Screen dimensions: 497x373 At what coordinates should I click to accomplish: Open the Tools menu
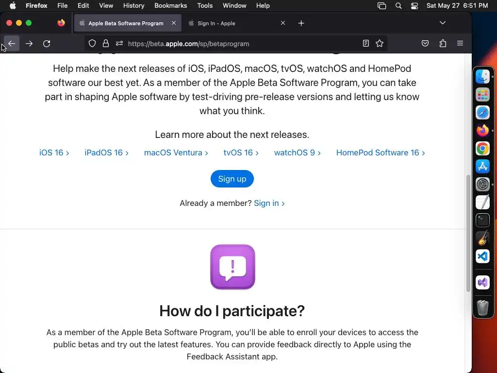coord(205,5)
